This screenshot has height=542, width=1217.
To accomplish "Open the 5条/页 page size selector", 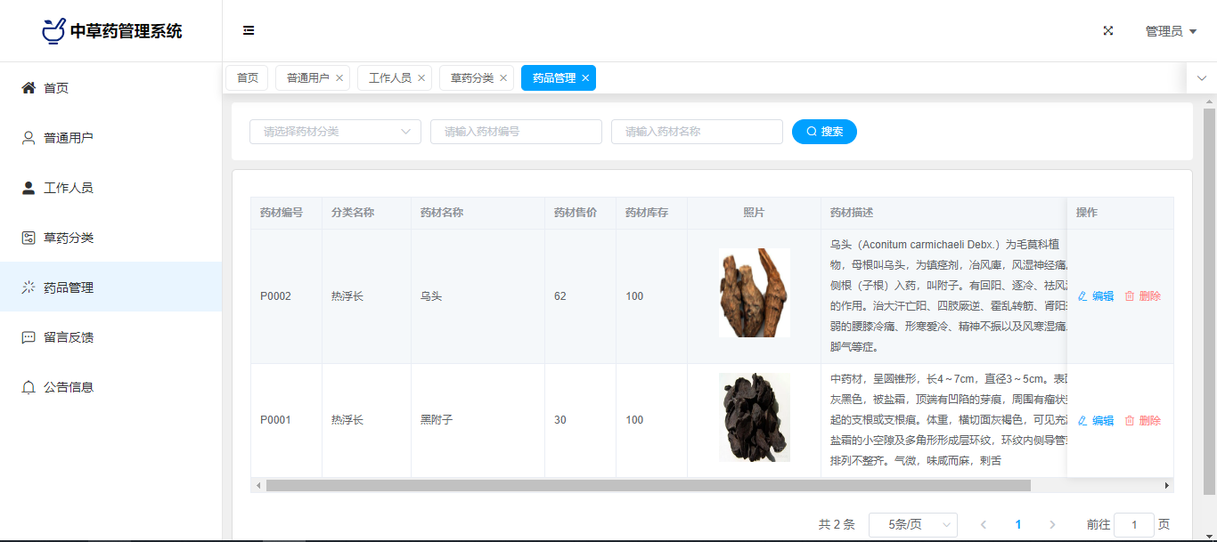I will [912, 525].
